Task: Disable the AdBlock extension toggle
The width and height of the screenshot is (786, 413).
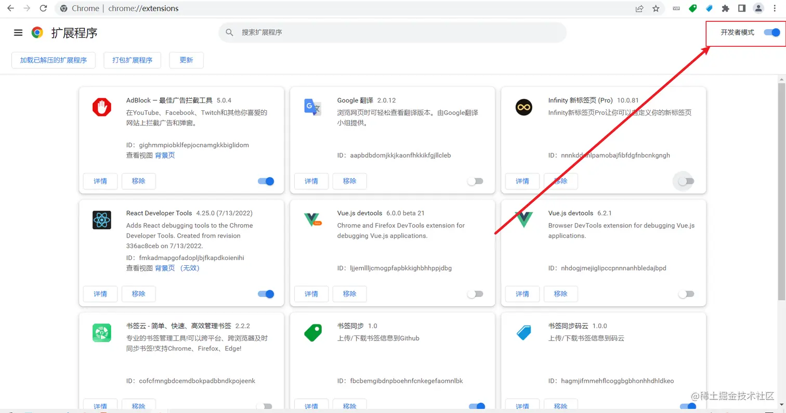Action: coord(266,181)
